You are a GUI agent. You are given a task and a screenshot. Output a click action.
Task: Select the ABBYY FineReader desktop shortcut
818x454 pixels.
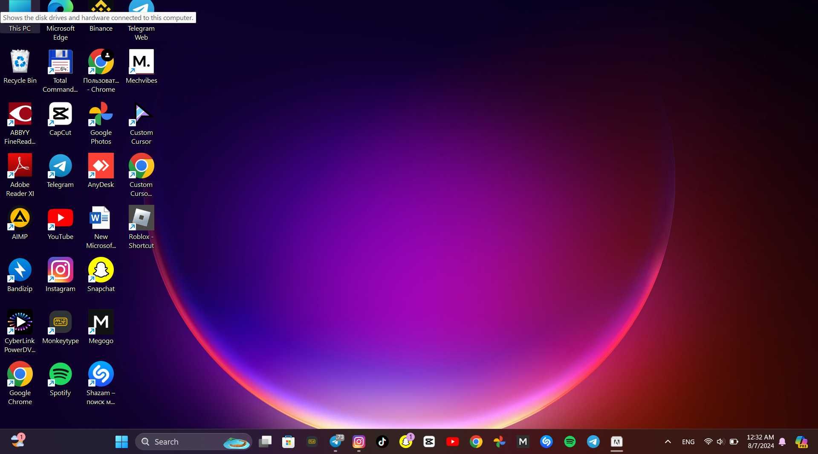pyautogui.click(x=20, y=123)
